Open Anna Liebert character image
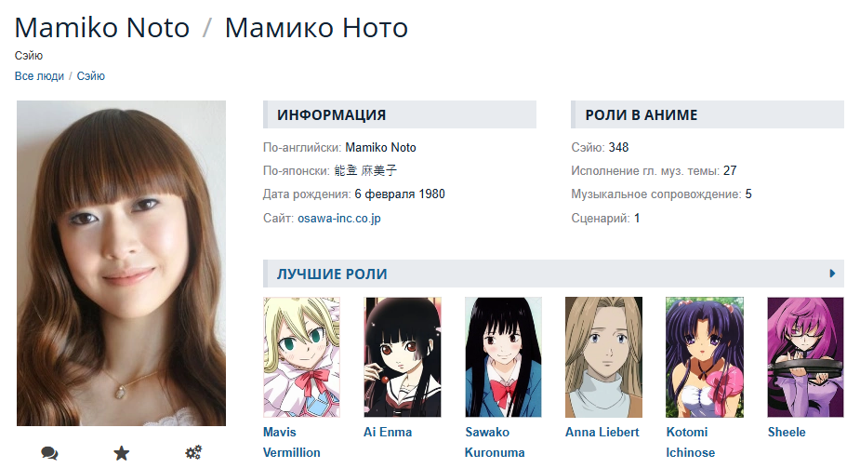The height and width of the screenshot is (468, 860). coord(604,357)
